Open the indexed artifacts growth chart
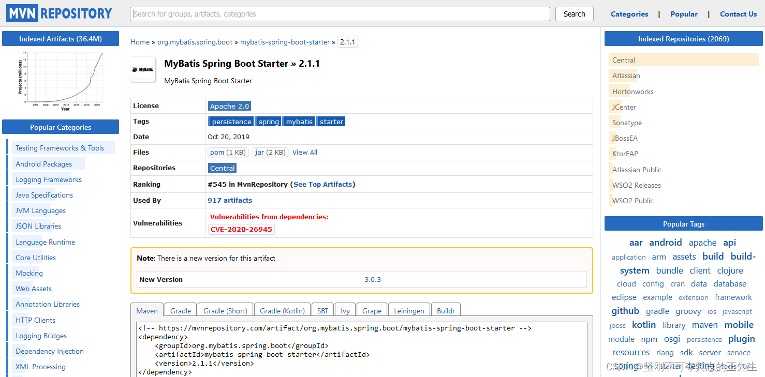Image resolution: width=765 pixels, height=377 pixels. [x=61, y=81]
